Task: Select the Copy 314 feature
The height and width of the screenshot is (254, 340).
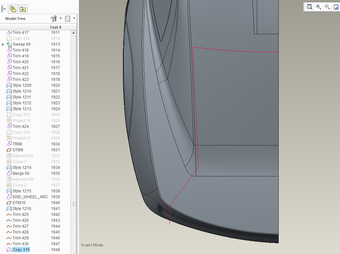Action: 21,132
